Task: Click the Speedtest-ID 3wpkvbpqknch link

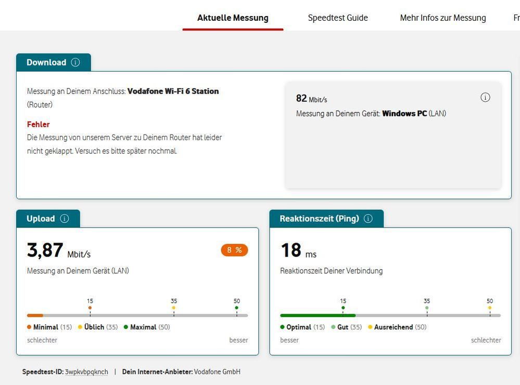Action: click(86, 372)
